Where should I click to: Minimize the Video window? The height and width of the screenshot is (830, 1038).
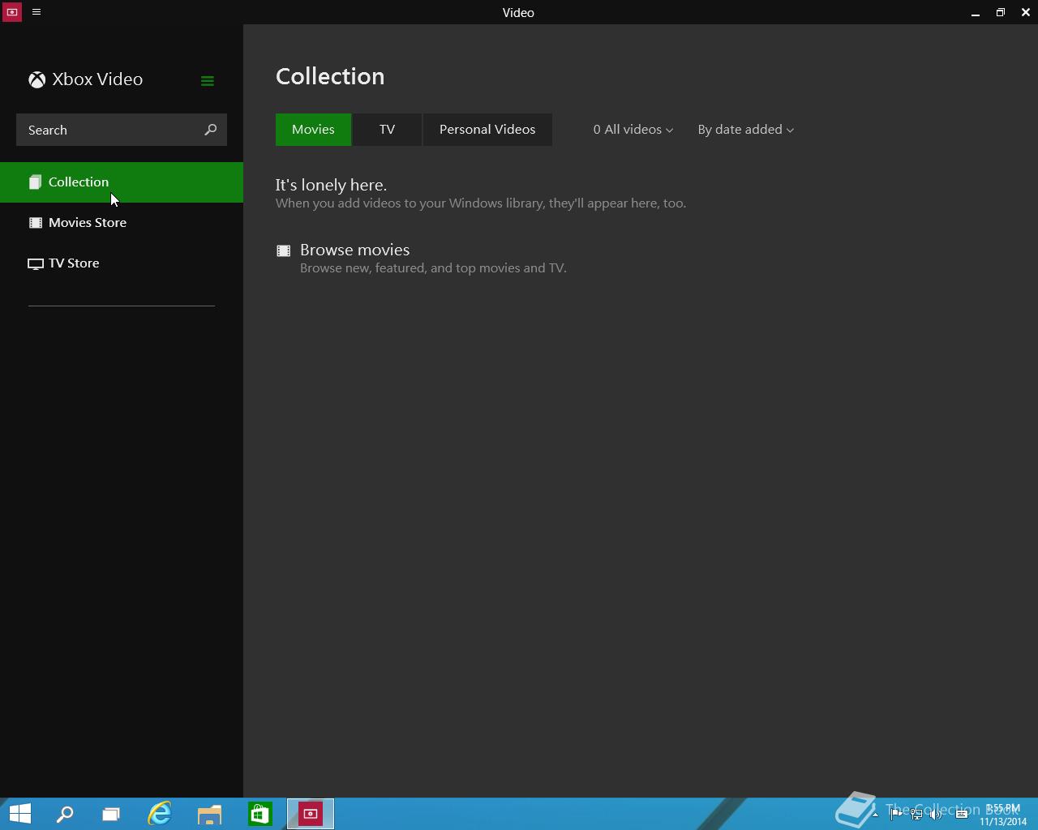[x=976, y=12]
